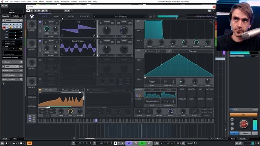Screen dimensions: 260x146
Task: Expand the Chords section in Inspector
Action: click(12, 62)
